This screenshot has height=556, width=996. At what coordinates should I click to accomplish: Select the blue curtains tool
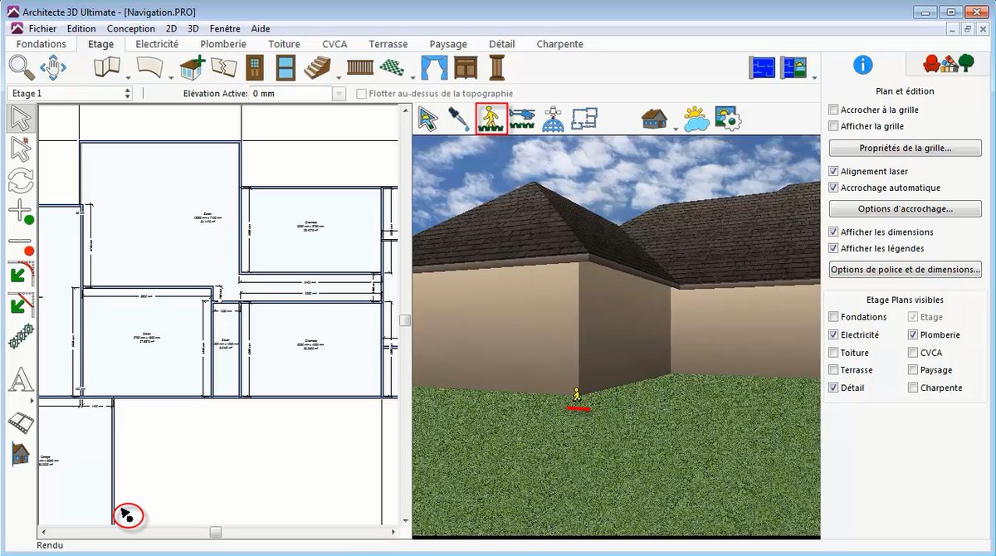pos(434,67)
